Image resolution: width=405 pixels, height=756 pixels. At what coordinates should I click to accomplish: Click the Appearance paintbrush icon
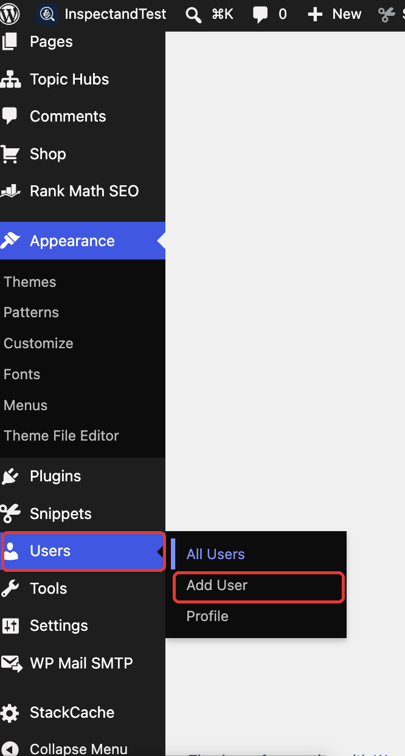click(x=10, y=241)
